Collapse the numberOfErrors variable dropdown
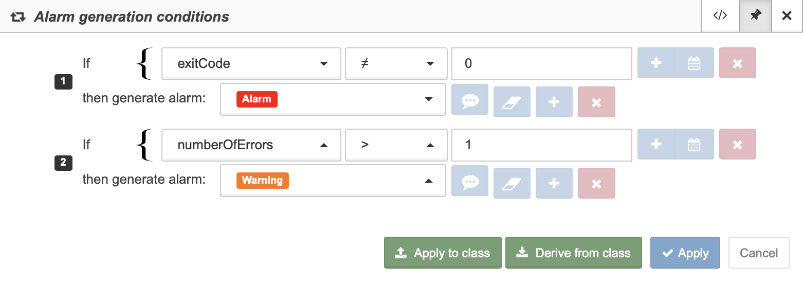803x282 pixels. 251,145
